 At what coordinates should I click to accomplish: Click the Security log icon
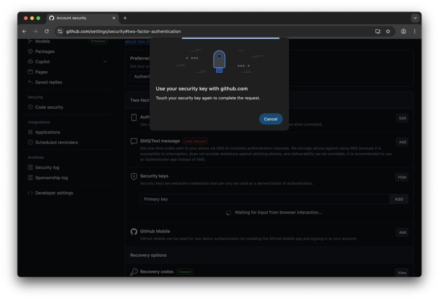tap(30, 167)
